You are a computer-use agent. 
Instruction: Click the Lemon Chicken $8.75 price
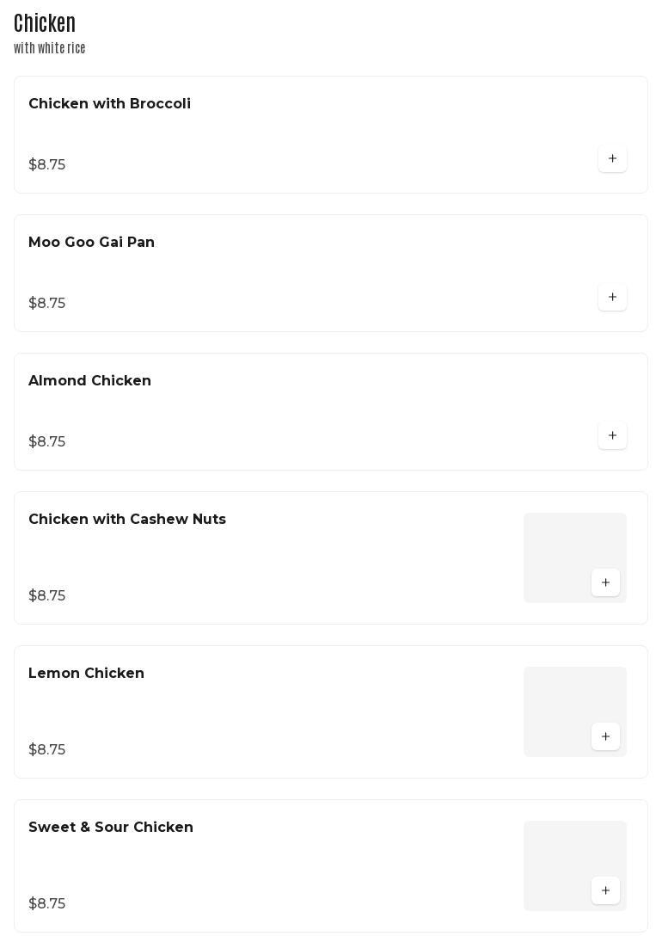click(x=47, y=750)
